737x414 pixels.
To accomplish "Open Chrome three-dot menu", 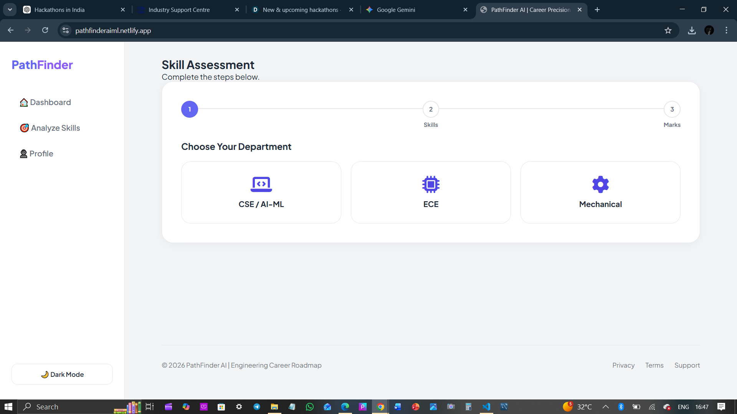I will [726, 30].
